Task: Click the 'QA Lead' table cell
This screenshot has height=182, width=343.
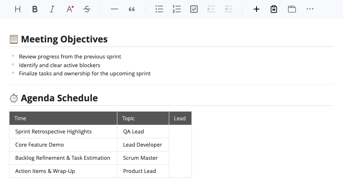Action: pyautogui.click(x=143, y=132)
